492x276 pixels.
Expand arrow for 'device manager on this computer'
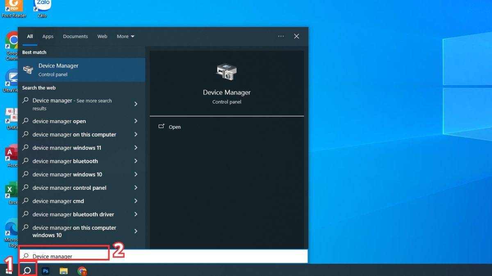click(136, 135)
